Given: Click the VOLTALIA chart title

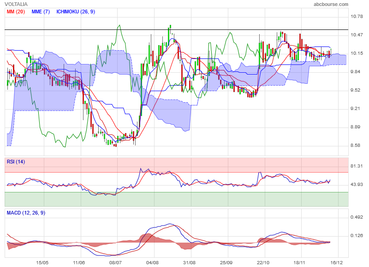Looking at the screenshot, I should [16, 4].
